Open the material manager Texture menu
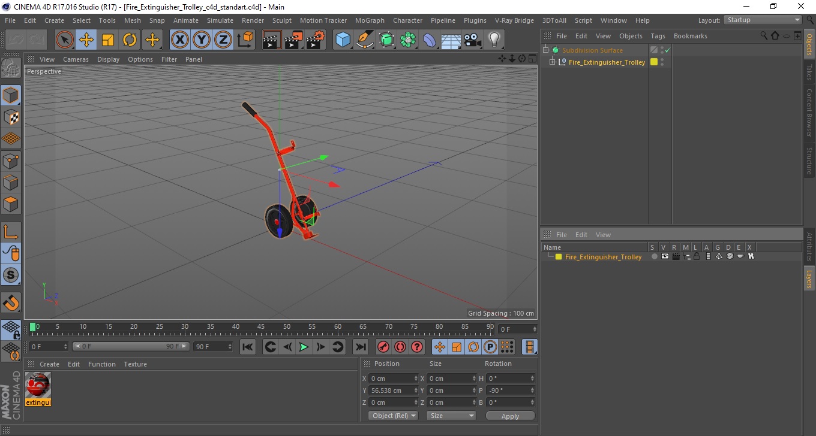This screenshot has height=436, width=816. pos(135,364)
